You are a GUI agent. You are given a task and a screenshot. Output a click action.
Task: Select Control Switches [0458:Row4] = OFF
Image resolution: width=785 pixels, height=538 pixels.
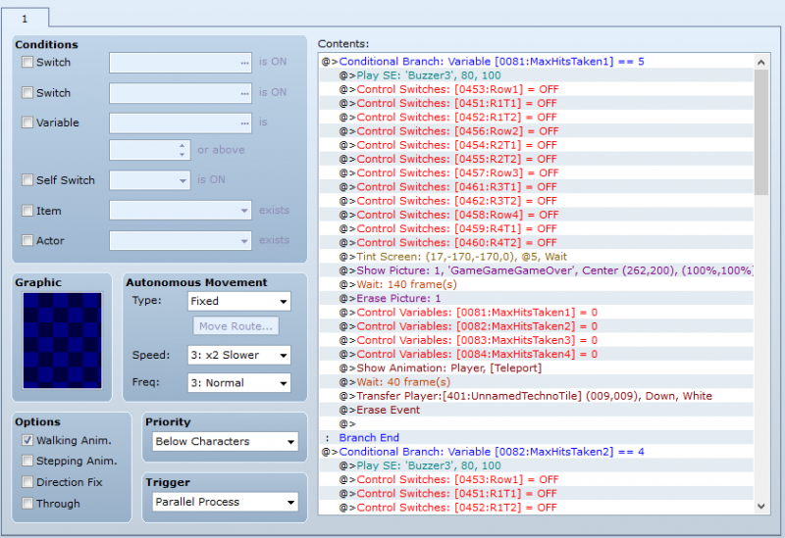click(x=537, y=215)
